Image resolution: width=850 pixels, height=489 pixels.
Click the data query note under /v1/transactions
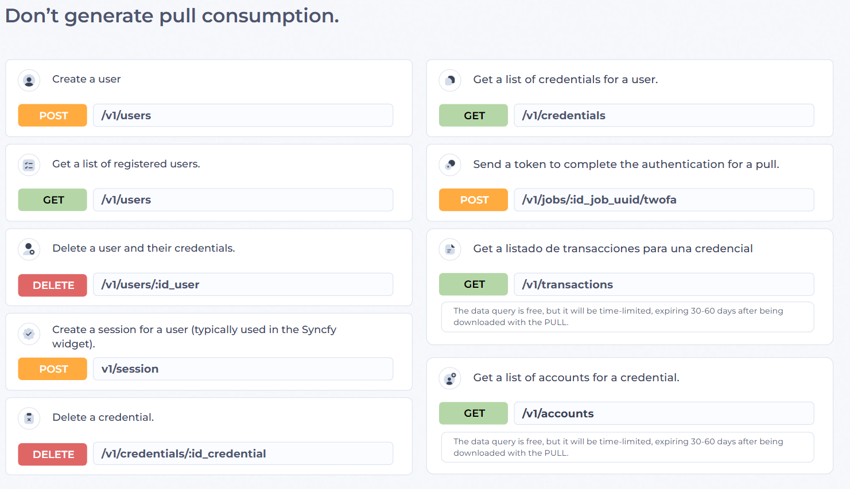[628, 316]
